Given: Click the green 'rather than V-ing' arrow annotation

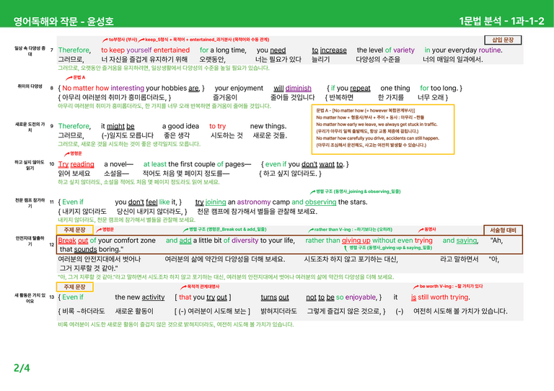Looking at the screenshot, I should click(311, 230).
